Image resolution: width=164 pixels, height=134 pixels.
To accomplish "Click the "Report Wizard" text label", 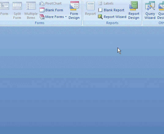I will 115,17.
